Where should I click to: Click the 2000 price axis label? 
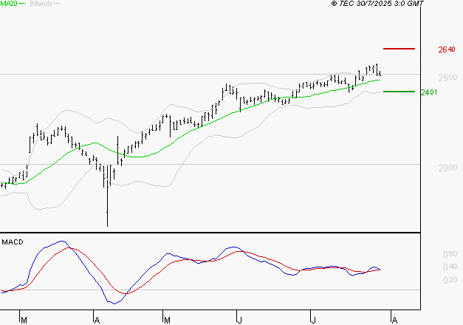click(447, 168)
